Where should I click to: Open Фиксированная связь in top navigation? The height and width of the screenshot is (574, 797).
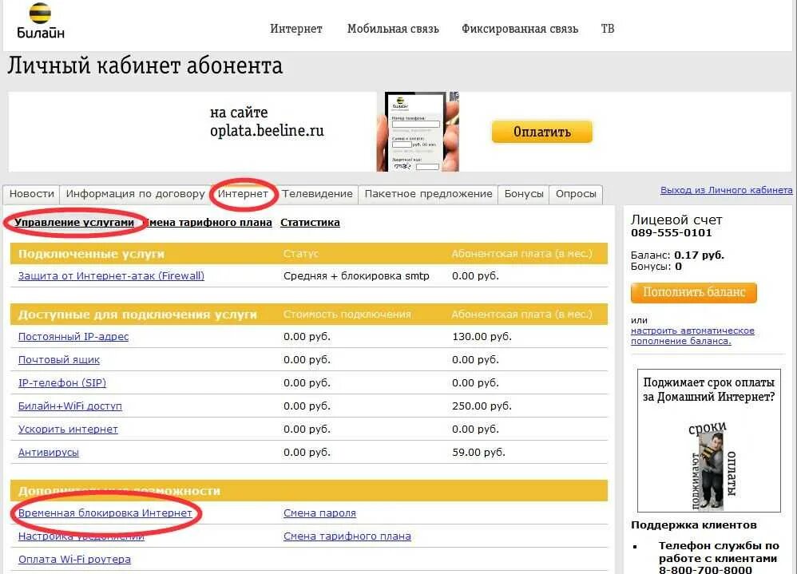519,29
